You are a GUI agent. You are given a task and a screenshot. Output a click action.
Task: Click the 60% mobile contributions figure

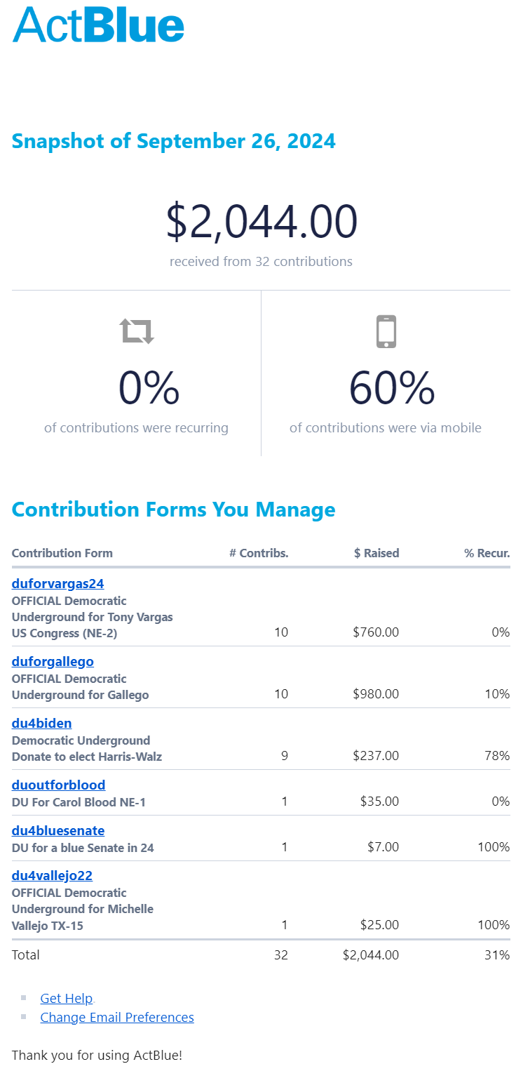click(392, 388)
